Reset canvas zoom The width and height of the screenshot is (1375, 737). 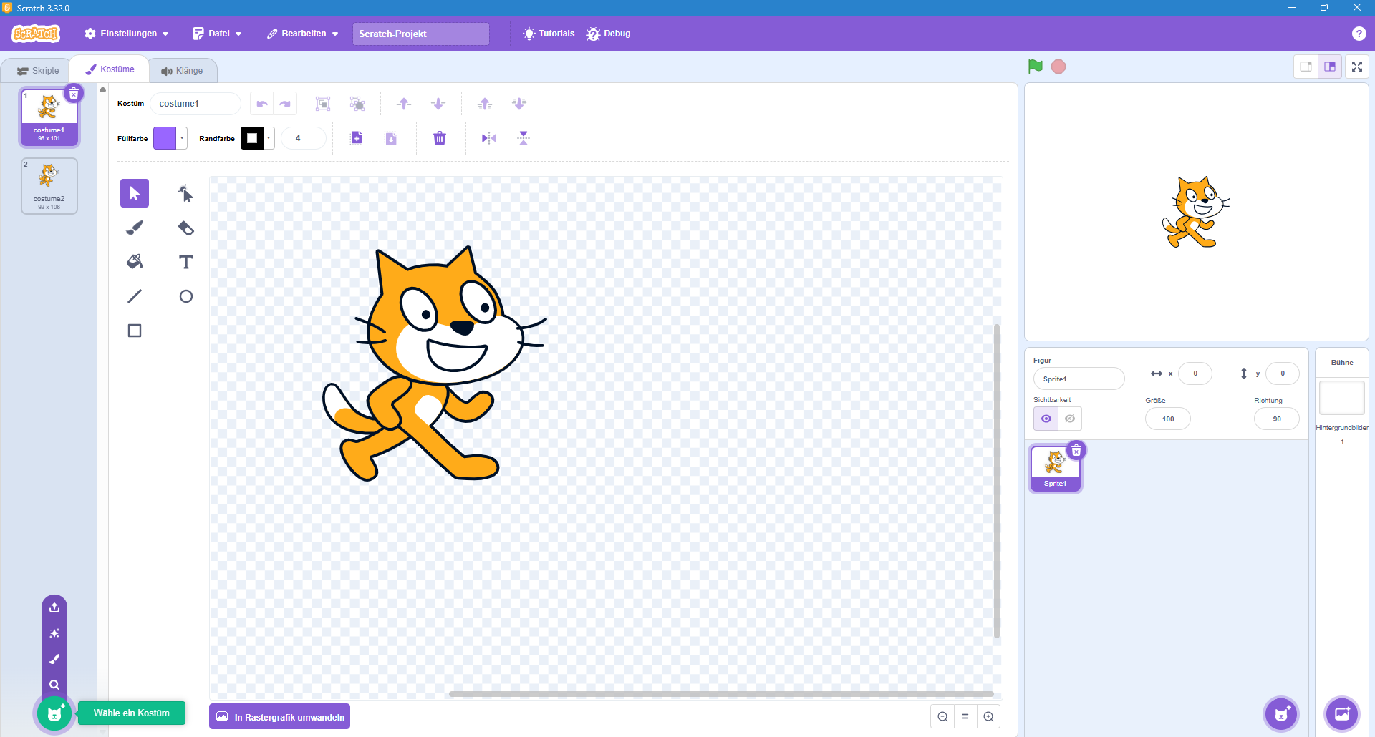965,716
